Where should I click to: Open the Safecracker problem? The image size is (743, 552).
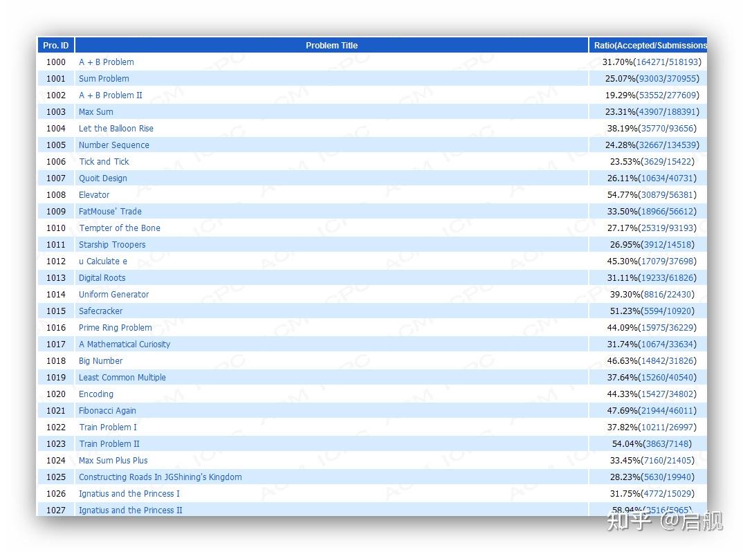click(x=100, y=311)
